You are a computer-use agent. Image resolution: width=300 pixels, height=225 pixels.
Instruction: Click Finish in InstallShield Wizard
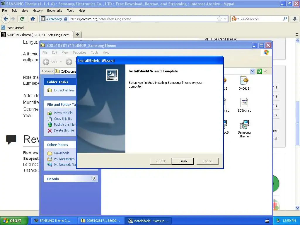183,161
